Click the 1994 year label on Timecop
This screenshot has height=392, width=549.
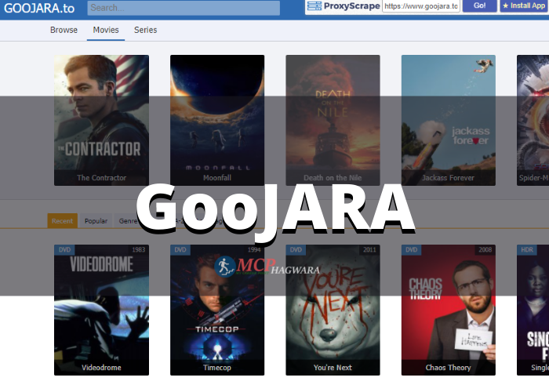pyautogui.click(x=254, y=249)
